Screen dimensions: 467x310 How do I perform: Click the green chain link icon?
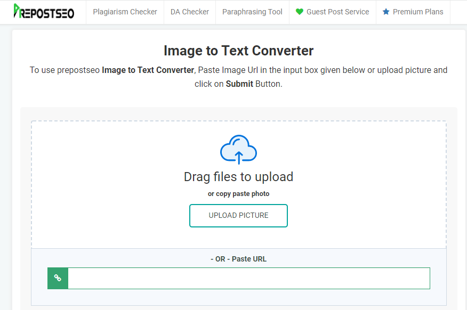click(x=58, y=278)
